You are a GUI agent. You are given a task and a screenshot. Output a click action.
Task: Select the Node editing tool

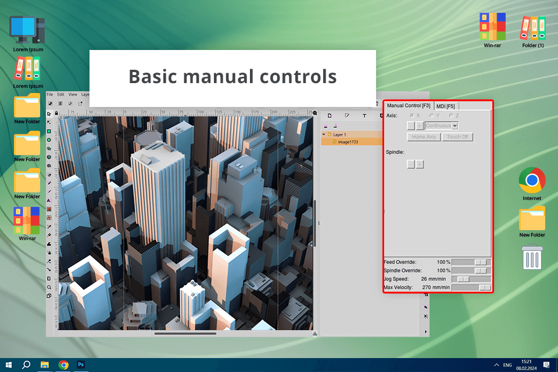(x=49, y=123)
